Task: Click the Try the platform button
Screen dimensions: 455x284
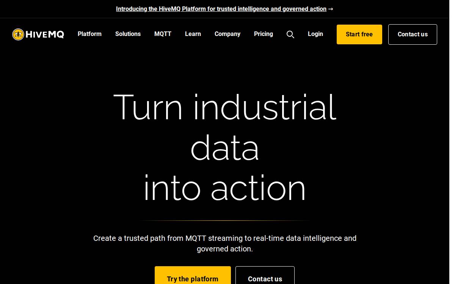Action: (x=193, y=275)
